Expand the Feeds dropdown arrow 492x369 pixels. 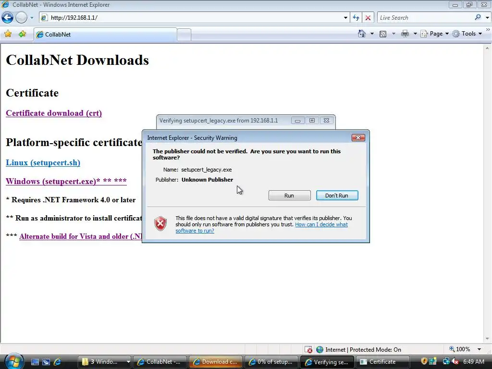394,34
